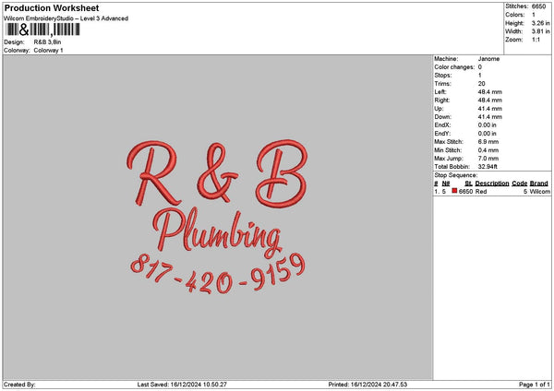Click the 'Red' description in stop sequence
The height and width of the screenshot is (391, 554).
point(481,192)
